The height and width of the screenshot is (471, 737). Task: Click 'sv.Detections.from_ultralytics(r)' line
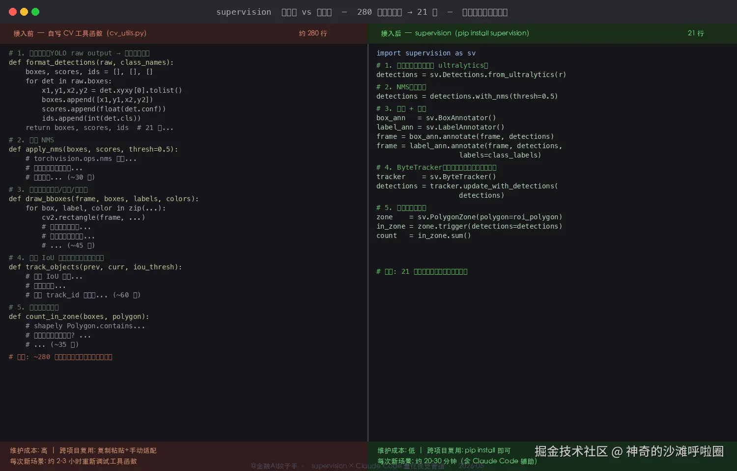click(471, 75)
